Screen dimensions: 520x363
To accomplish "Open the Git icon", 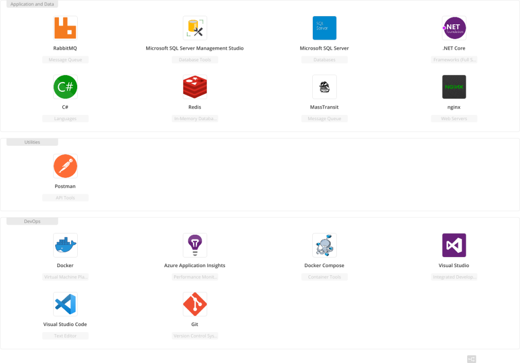I will click(195, 304).
